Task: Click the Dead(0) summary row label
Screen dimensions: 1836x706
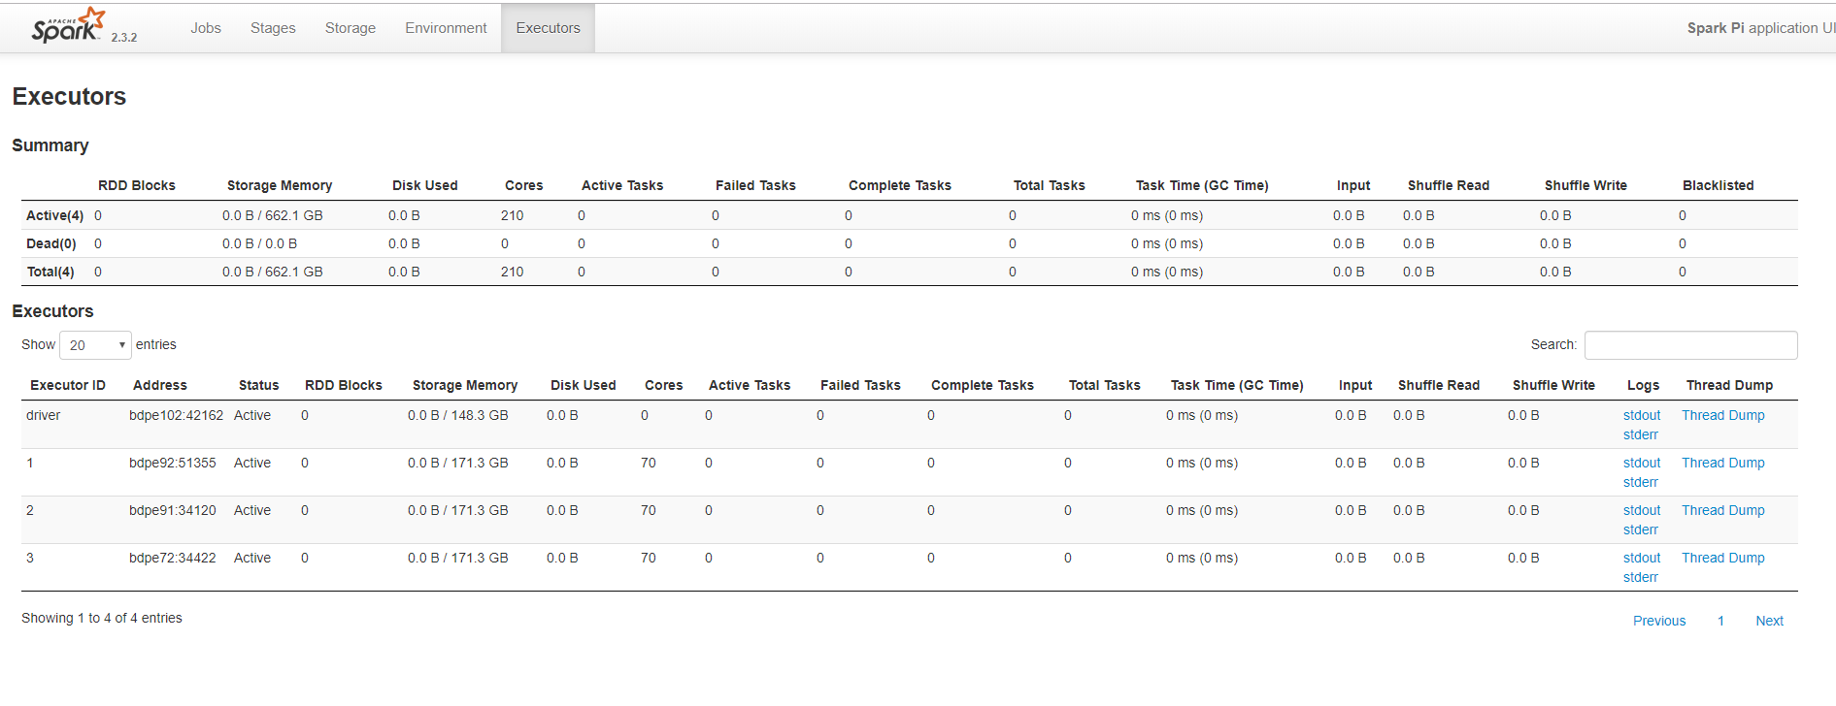Action: click(x=51, y=243)
